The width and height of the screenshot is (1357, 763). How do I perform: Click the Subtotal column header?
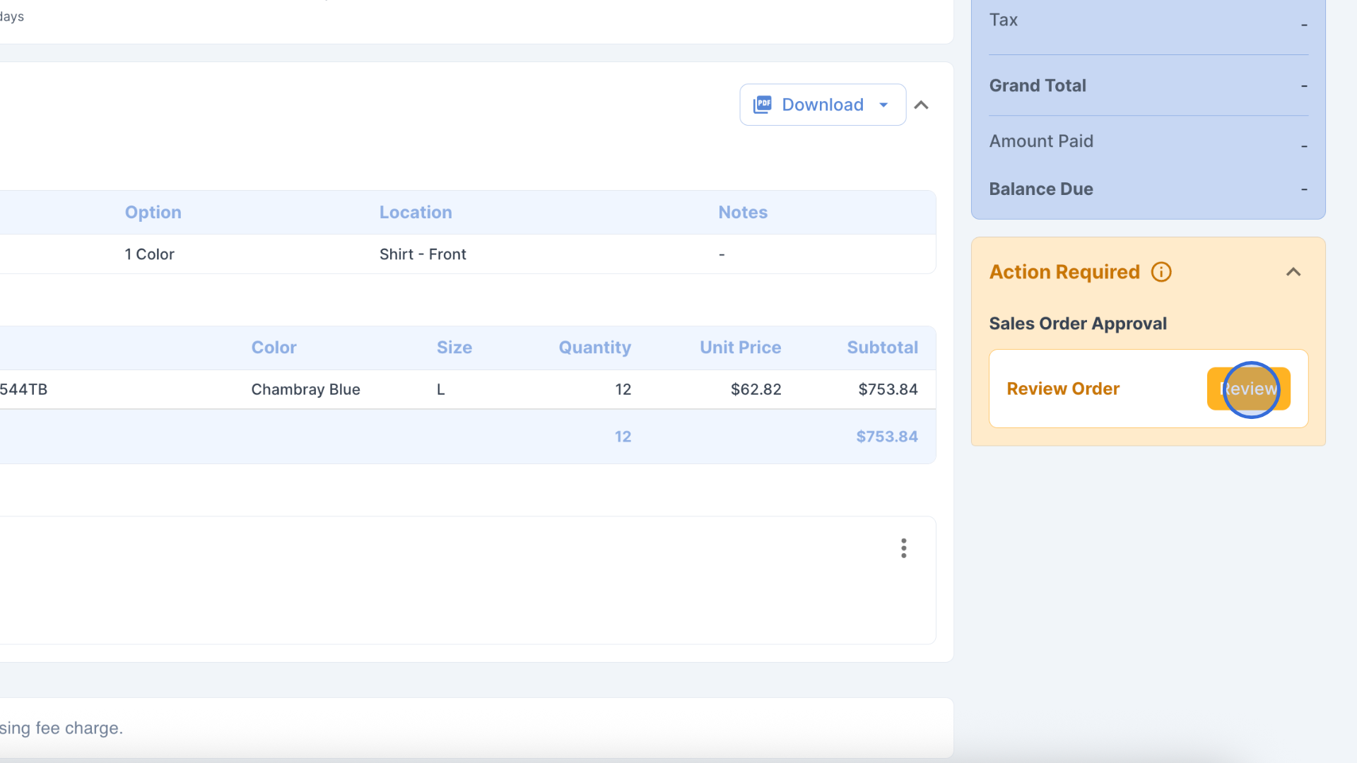[x=882, y=348]
